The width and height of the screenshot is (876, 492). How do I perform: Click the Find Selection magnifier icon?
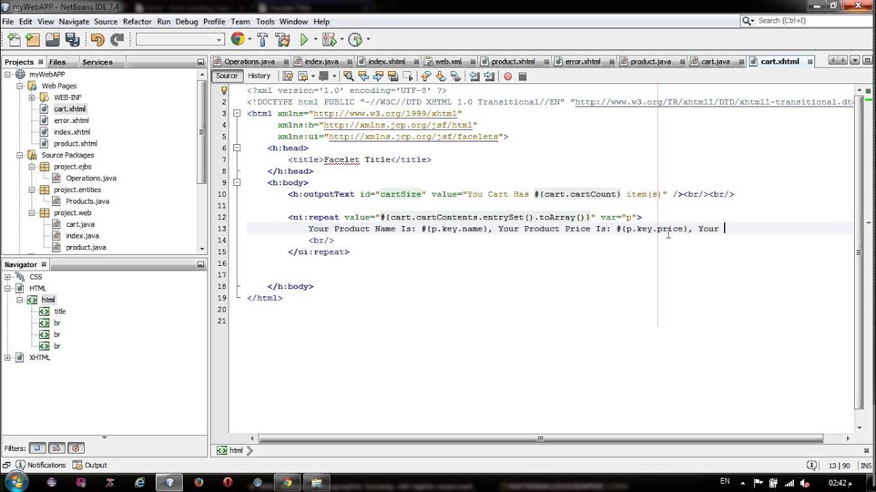point(348,76)
